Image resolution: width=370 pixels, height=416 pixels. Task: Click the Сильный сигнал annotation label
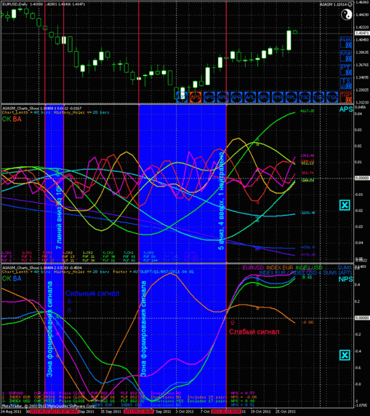[92, 293]
